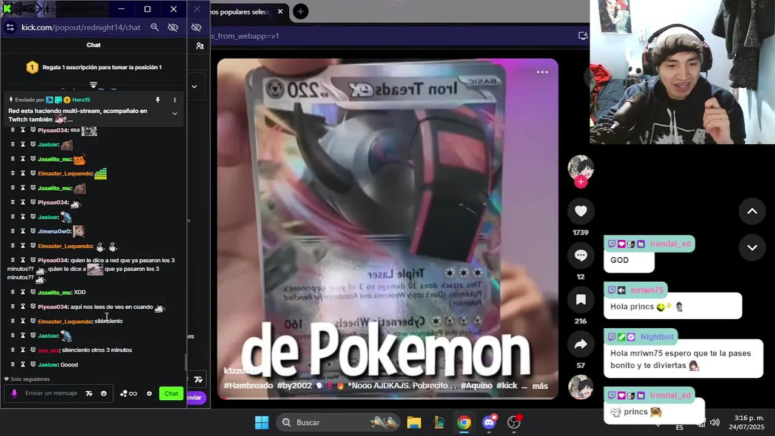Click the 7TV icon in background window chat
Screen dimensions: 775x436
[x=198, y=380]
